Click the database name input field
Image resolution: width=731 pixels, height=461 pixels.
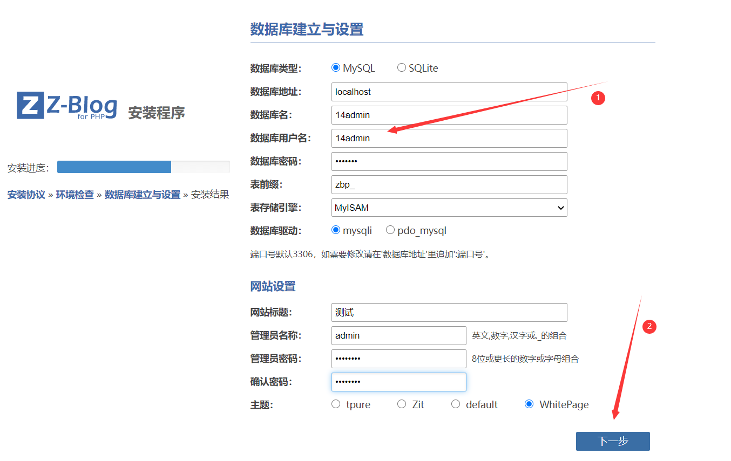(449, 115)
